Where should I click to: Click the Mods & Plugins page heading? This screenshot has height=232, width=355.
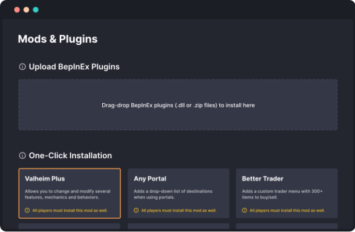click(57, 39)
